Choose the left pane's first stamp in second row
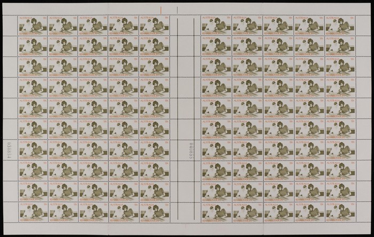The width and height of the screenshot is (374, 237). click(x=32, y=46)
